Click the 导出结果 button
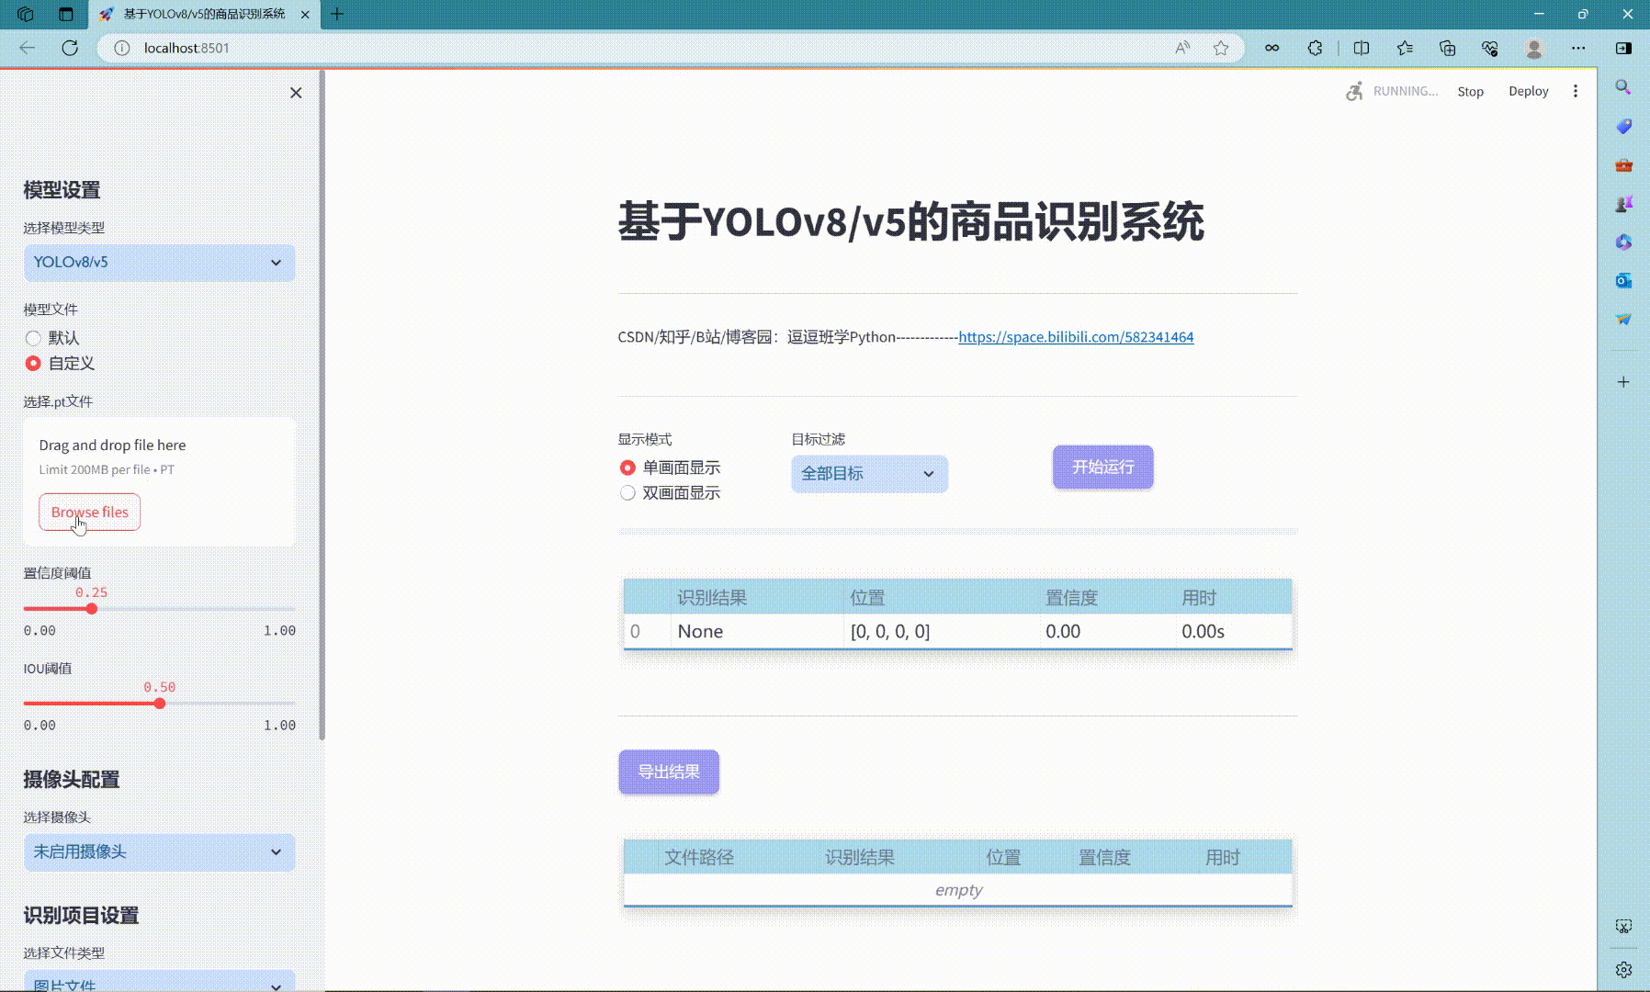This screenshot has width=1650, height=992. pyautogui.click(x=669, y=772)
